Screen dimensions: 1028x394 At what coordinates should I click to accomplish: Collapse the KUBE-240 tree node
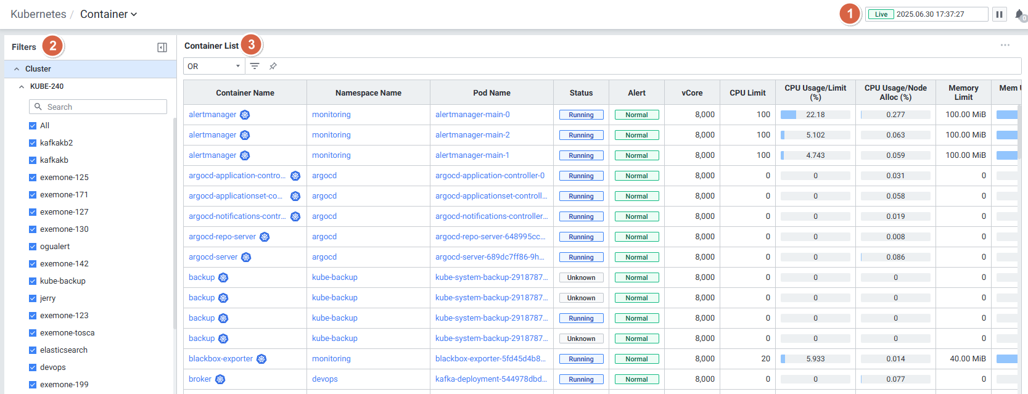pyautogui.click(x=22, y=87)
